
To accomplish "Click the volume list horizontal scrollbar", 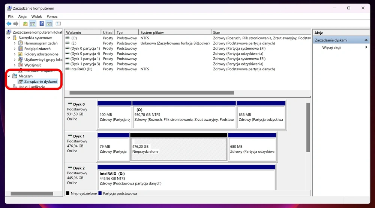I will (151, 92).
